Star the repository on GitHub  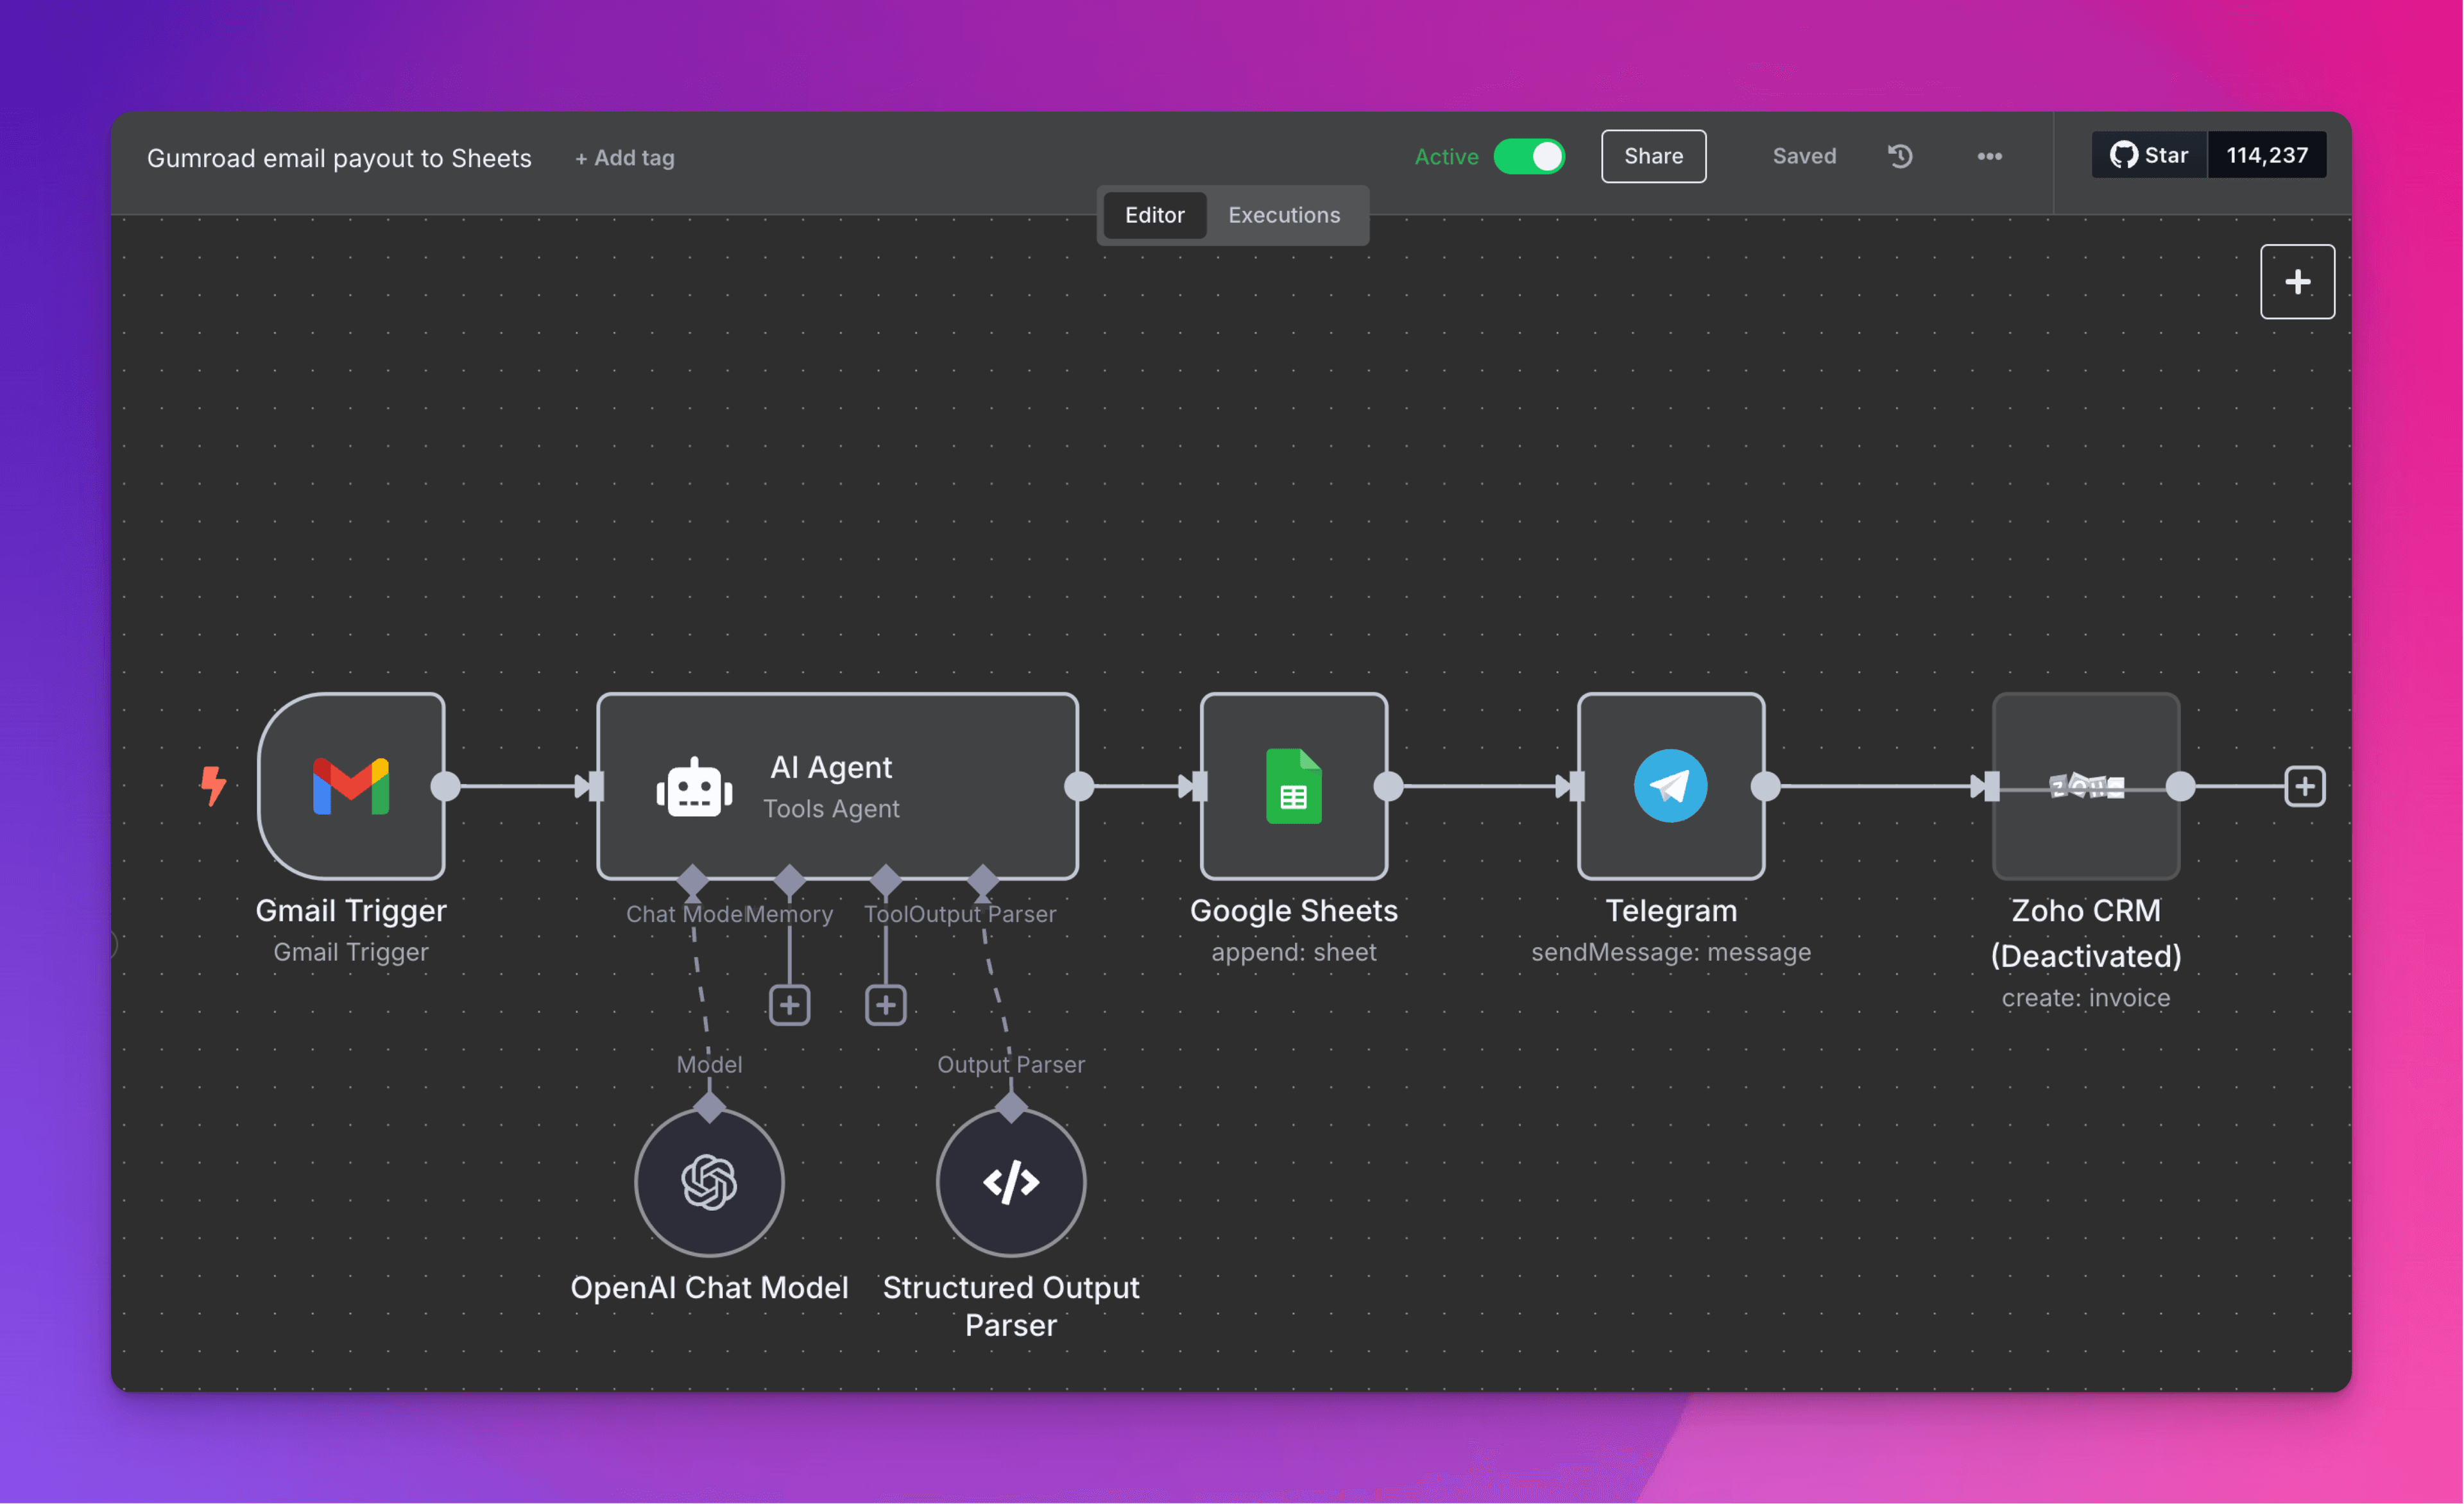coord(2148,155)
